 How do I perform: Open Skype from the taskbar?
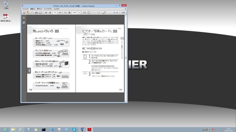pyautogui.click(x=74, y=129)
